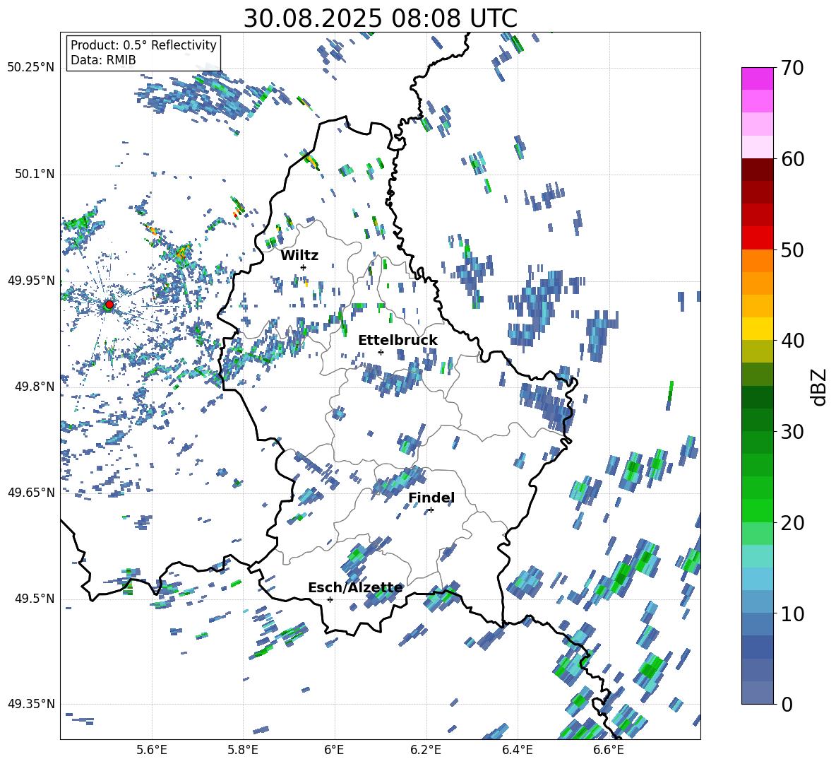The width and height of the screenshot is (836, 764).
Task: Click the bright red colorbar segment below 55
Action: coord(757,238)
